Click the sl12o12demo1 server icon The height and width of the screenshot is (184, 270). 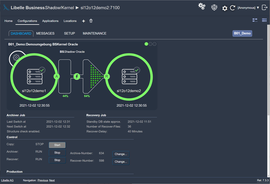(x=35, y=77)
